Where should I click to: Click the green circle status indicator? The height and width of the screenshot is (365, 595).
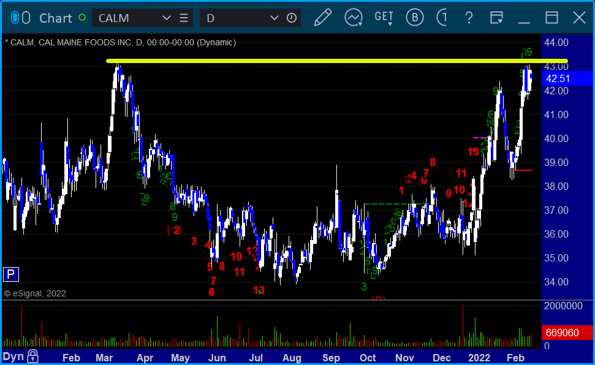pos(82,17)
